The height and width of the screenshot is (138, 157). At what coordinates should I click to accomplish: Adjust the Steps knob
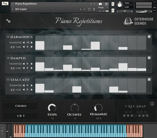click(x=52, y=108)
